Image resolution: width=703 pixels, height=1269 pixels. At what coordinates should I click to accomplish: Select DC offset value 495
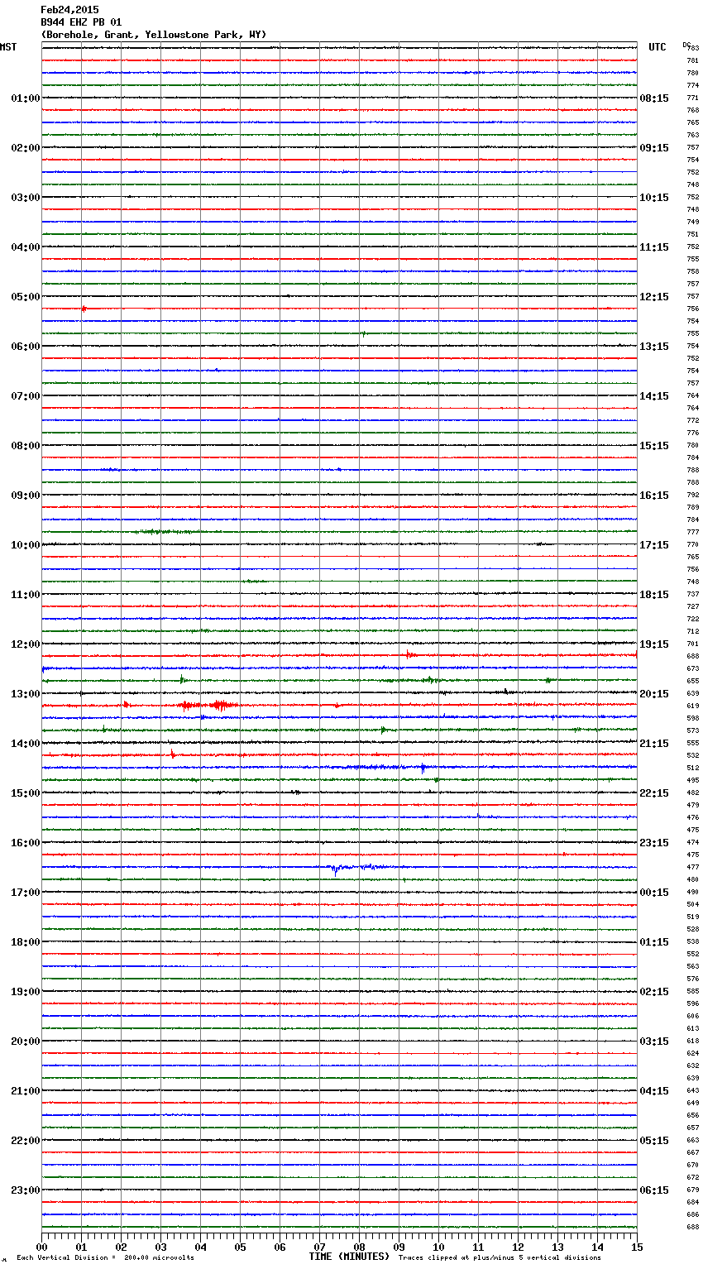[x=693, y=781]
